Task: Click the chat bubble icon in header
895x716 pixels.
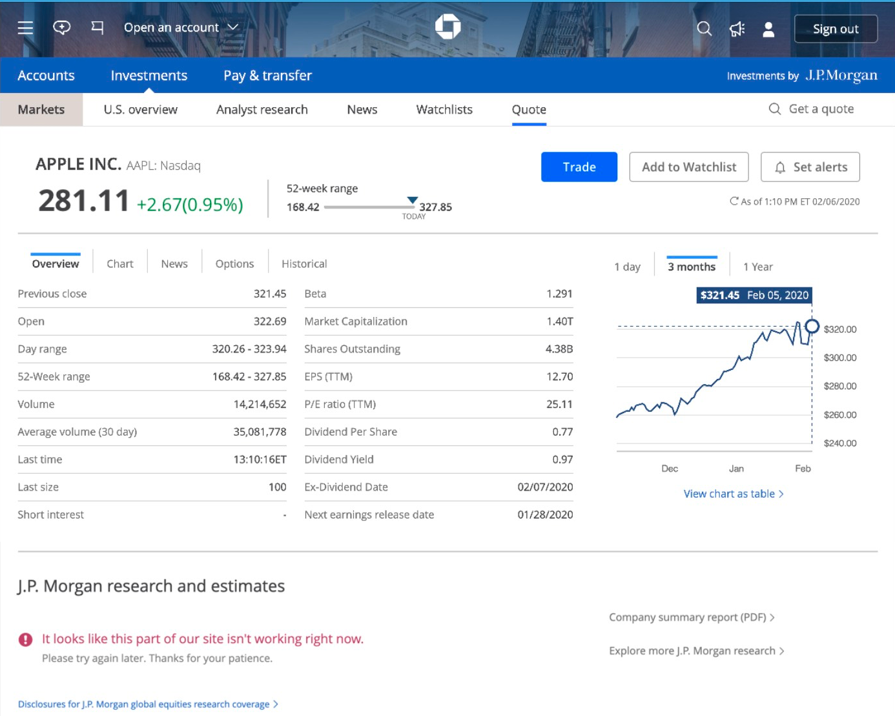Action: pyautogui.click(x=61, y=28)
